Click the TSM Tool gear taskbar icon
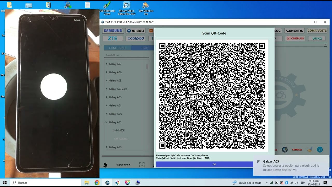 107,183
